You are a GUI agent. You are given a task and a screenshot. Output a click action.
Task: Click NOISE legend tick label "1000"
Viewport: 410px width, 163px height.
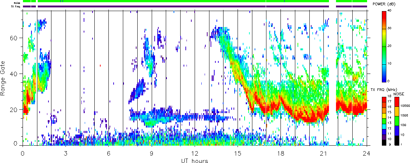[x=404, y=115]
